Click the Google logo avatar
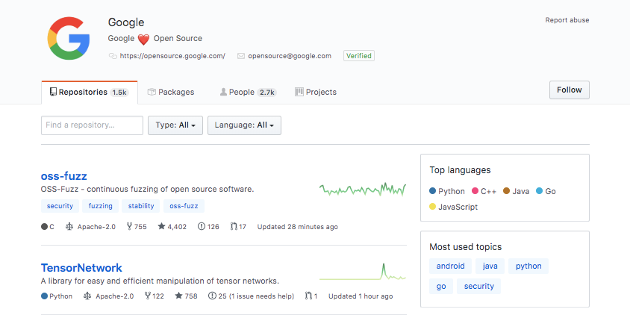 click(x=69, y=39)
